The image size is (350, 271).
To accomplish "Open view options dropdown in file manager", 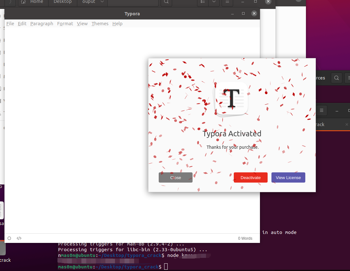I will (x=214, y=2).
